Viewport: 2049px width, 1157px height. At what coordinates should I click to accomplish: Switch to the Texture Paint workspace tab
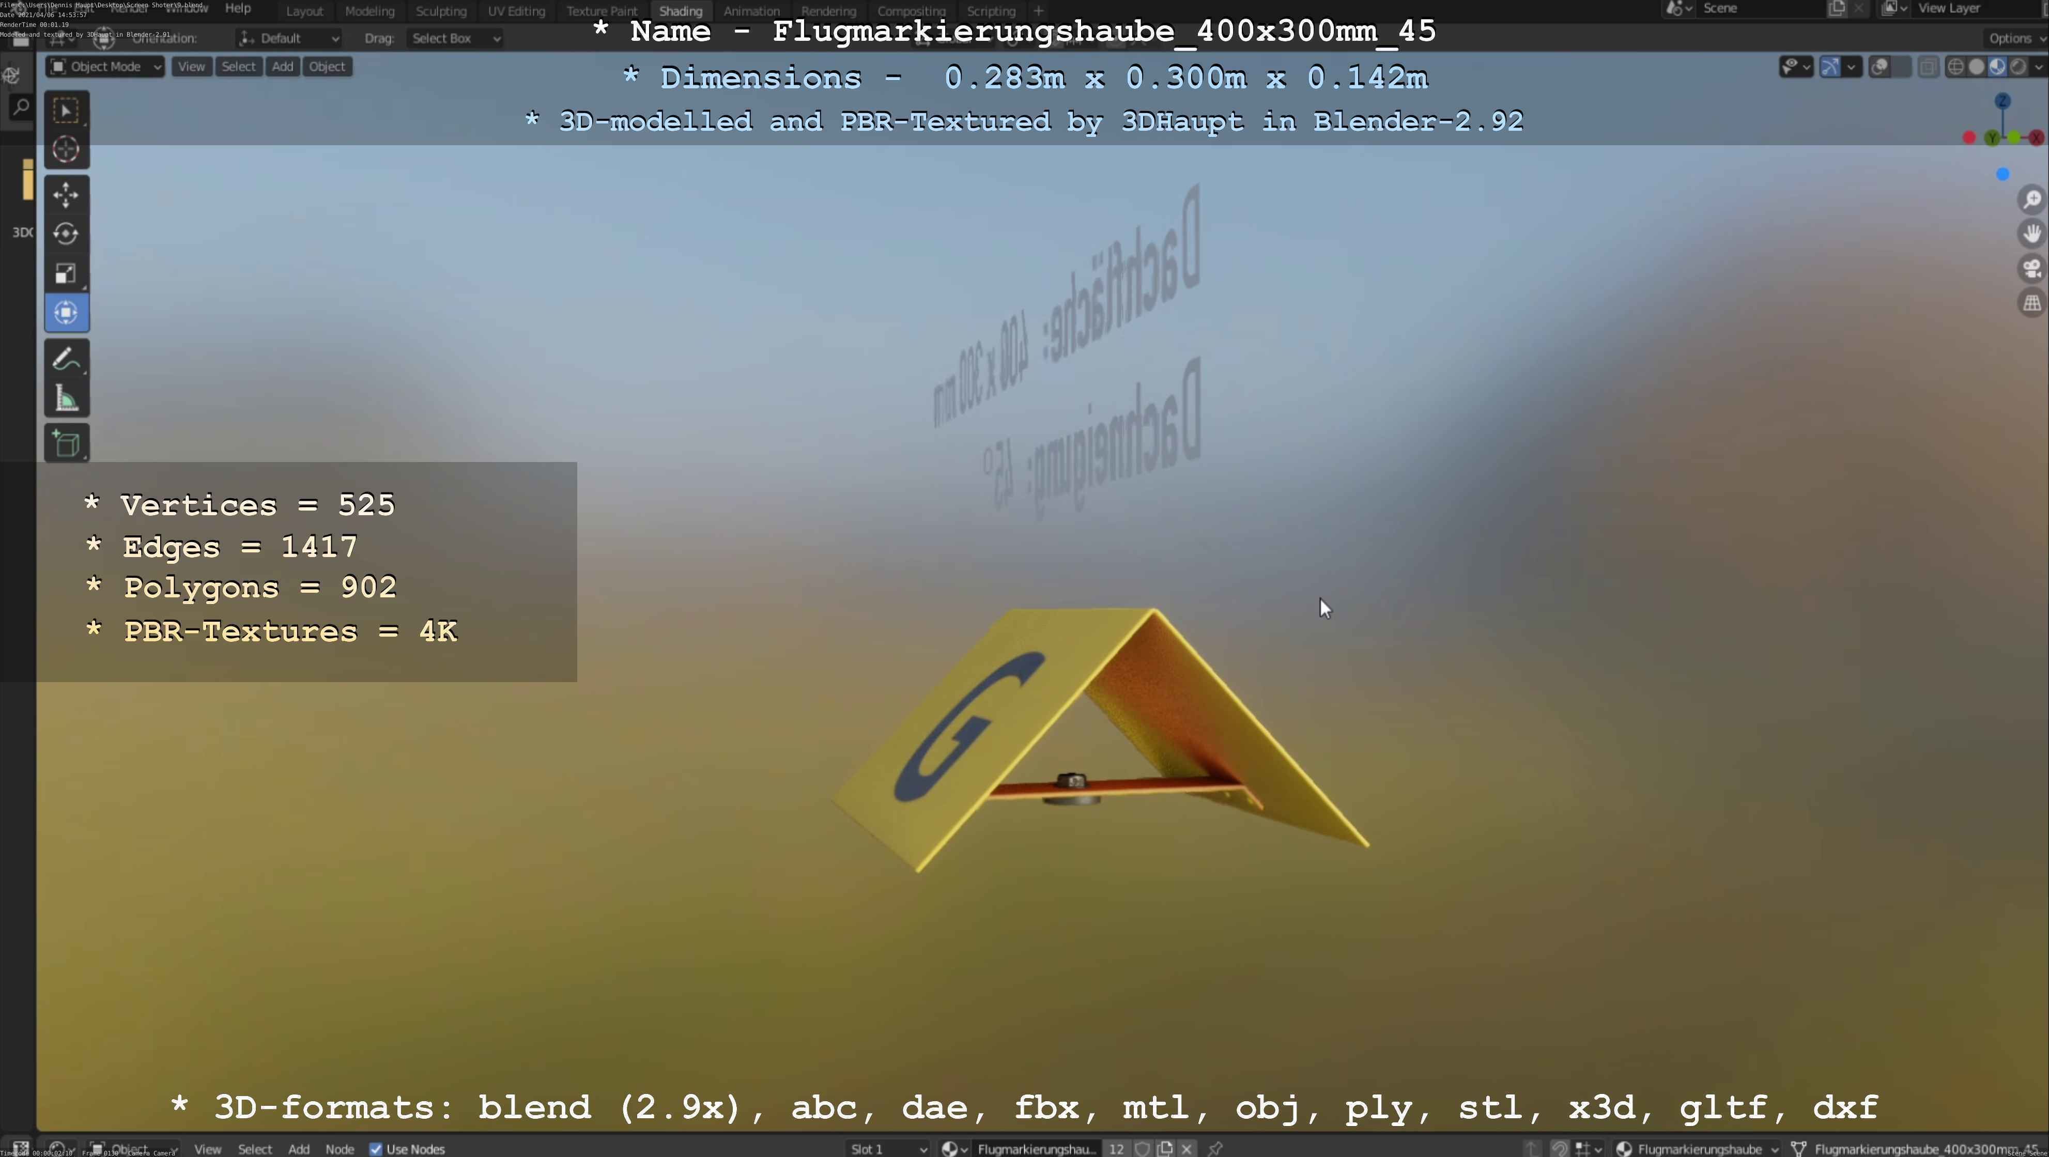(x=602, y=11)
